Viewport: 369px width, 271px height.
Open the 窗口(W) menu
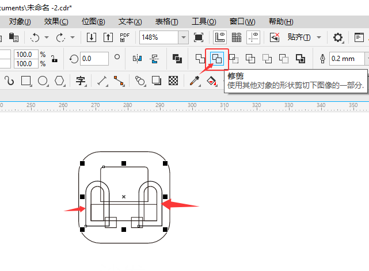242,22
